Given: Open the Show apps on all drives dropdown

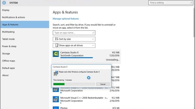Looking at the screenshot, I should [x=74, y=45].
